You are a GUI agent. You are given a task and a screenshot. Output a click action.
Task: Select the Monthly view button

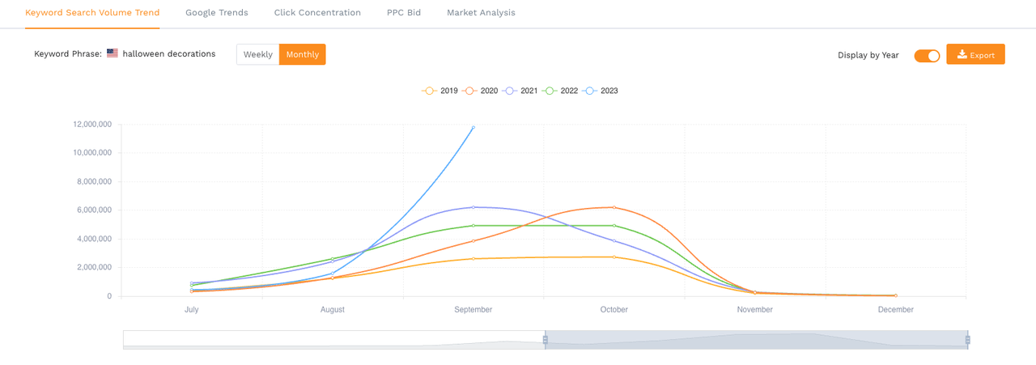tap(303, 54)
